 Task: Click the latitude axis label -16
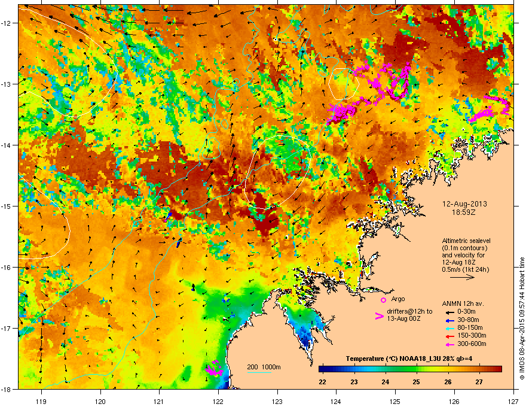click(x=7, y=267)
